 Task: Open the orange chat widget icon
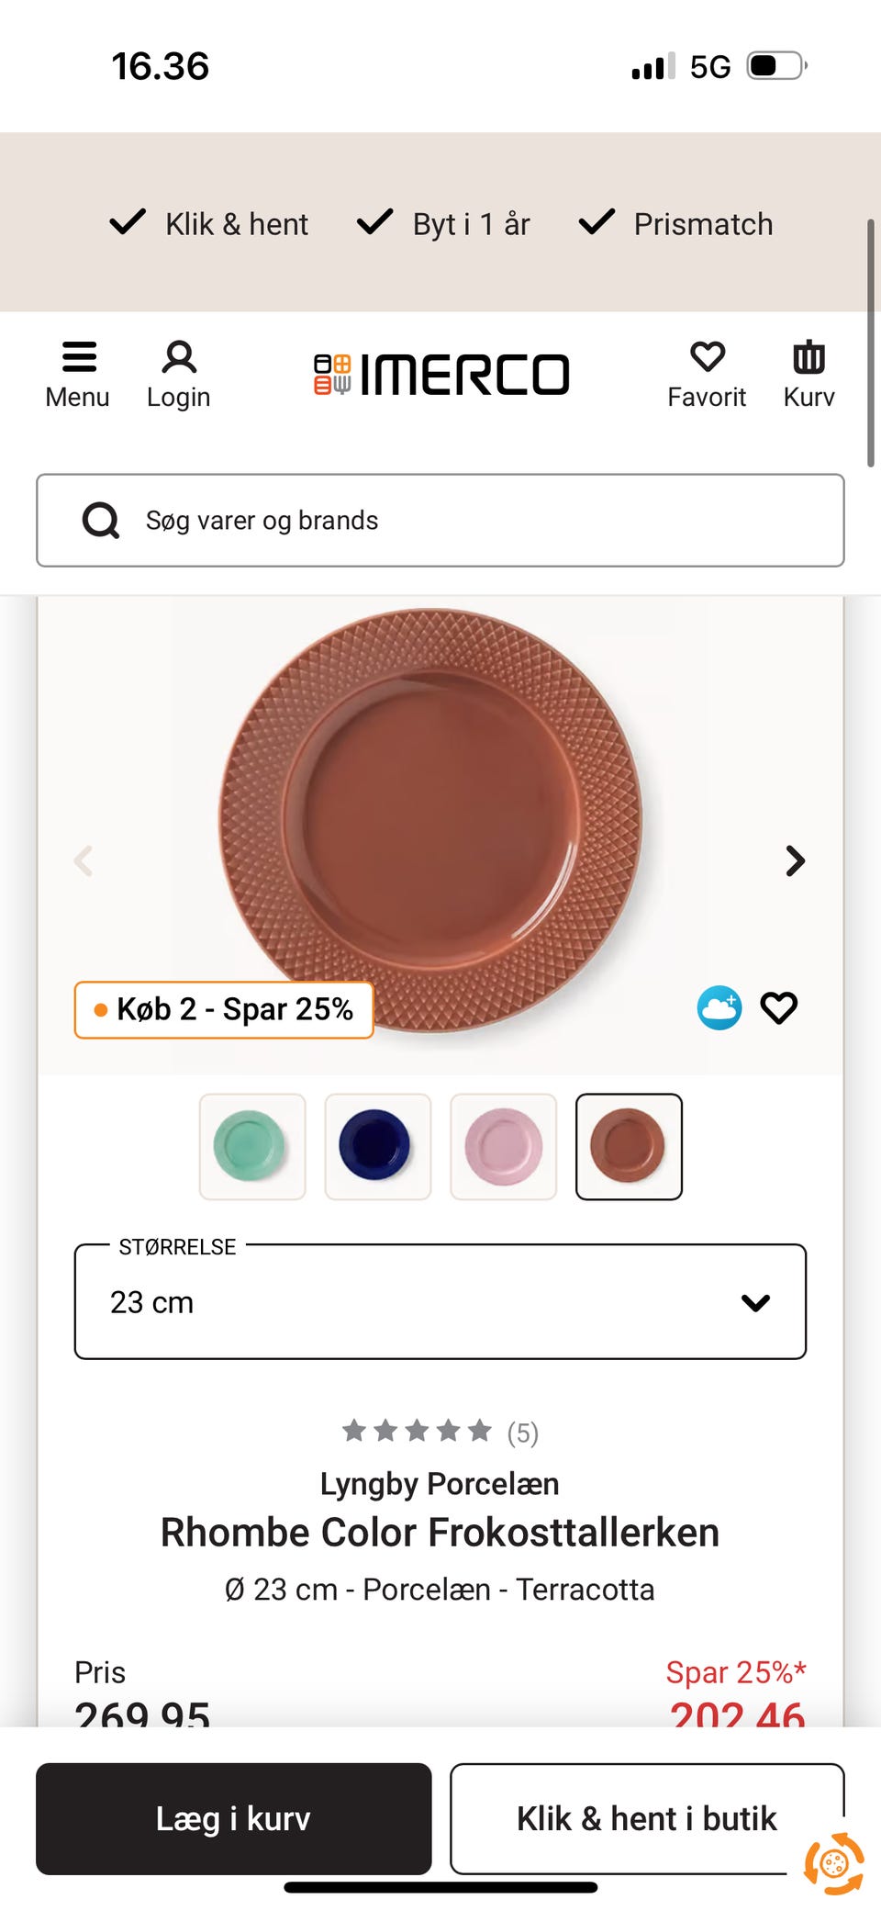tap(833, 1862)
